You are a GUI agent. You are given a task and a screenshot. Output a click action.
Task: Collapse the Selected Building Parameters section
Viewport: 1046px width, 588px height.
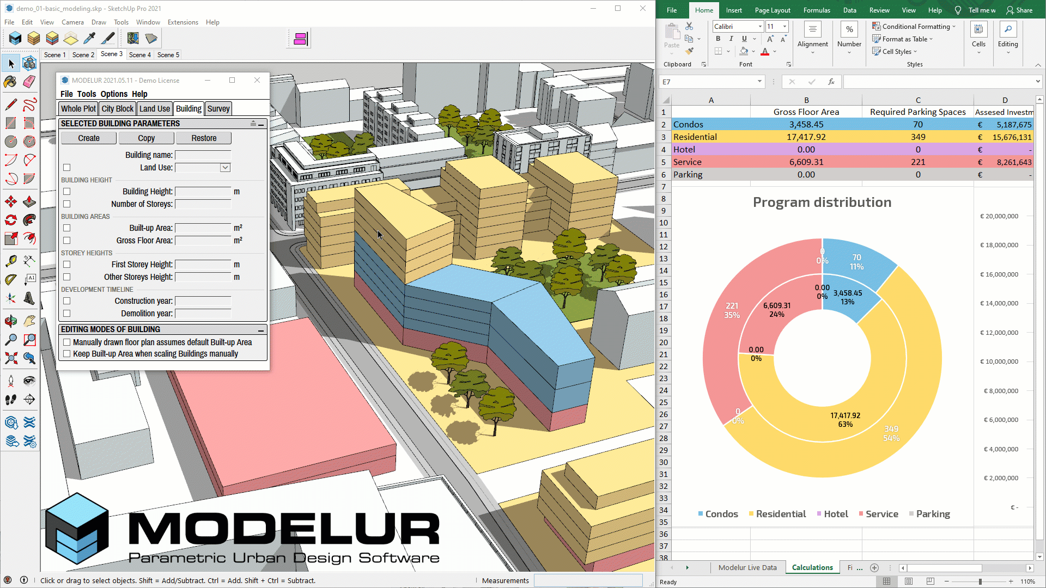[261, 124]
